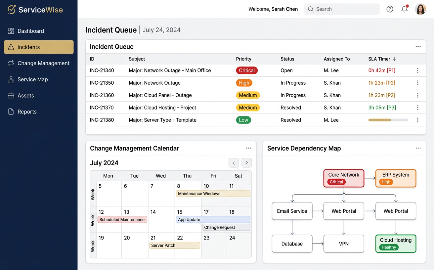This screenshot has height=270, width=434.
Task: Click the Low priority badge on INC-21380
Action: [x=243, y=120]
